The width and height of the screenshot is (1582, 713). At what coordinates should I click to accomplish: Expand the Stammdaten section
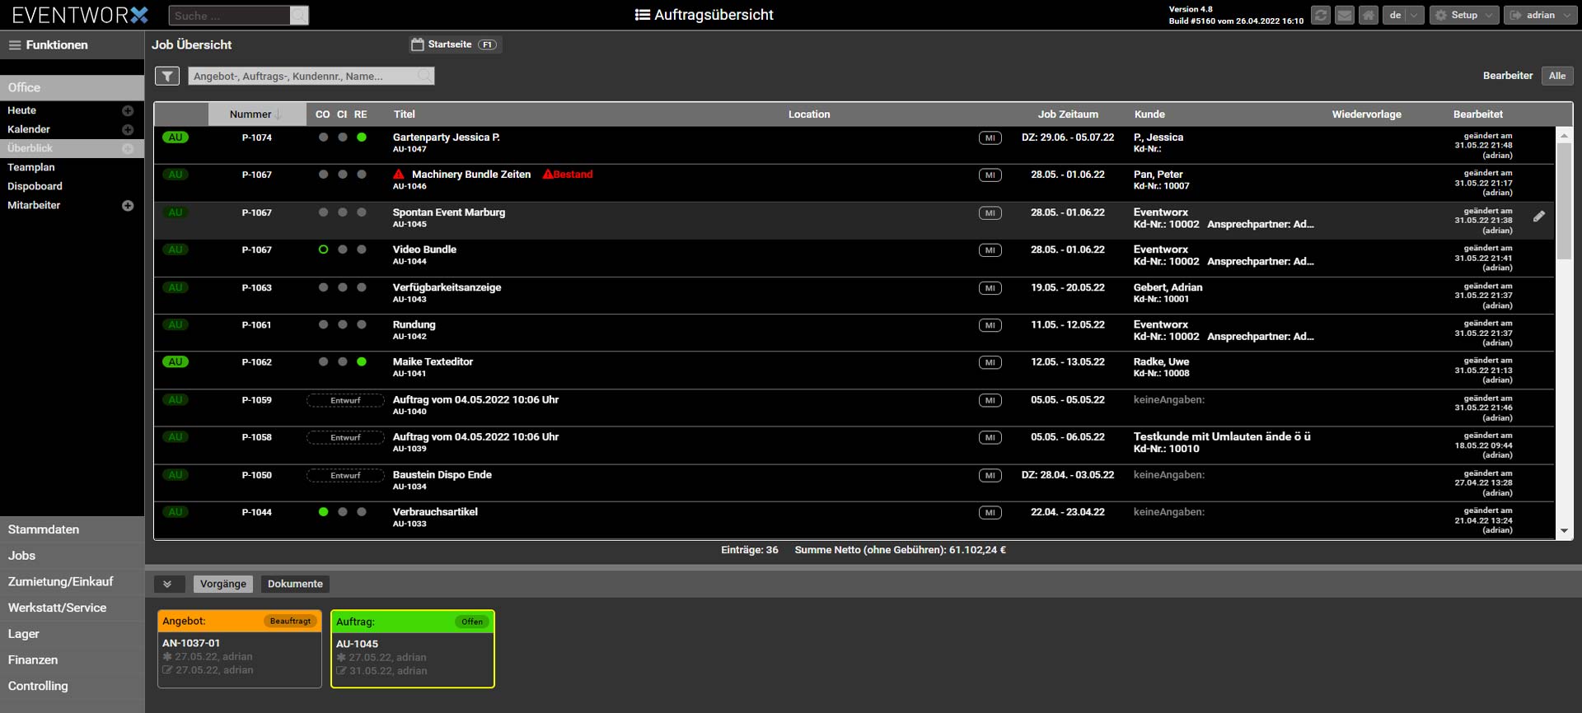pos(72,529)
